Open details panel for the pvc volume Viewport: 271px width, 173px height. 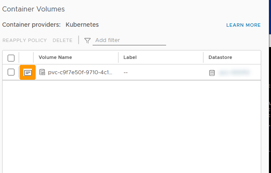pyautogui.click(x=28, y=73)
